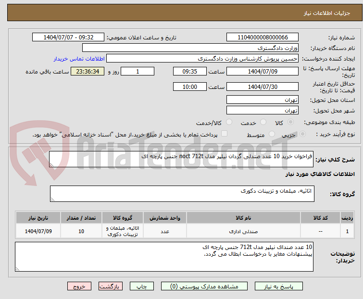Click the requester field حسین پریوش

(202, 58)
